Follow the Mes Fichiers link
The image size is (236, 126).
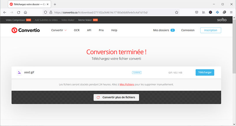point(127,84)
